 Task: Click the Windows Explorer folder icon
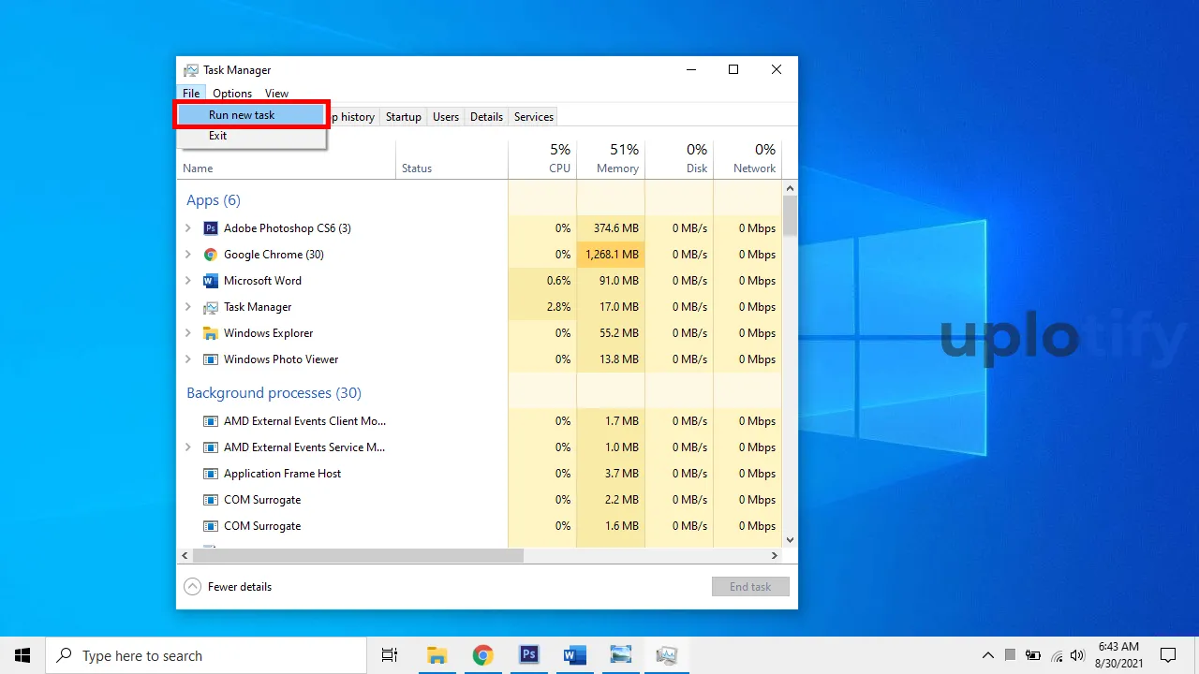click(x=211, y=333)
